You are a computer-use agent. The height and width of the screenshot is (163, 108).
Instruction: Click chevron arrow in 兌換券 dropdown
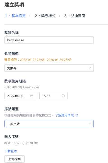point(90,68)
